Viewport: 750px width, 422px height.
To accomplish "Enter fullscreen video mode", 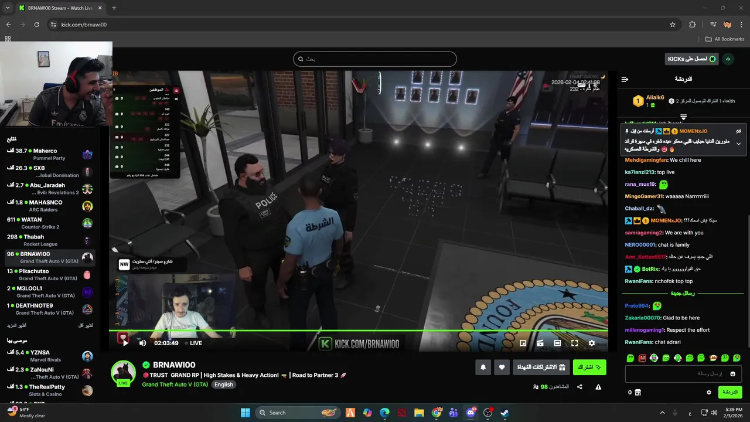I will pyautogui.click(x=574, y=343).
